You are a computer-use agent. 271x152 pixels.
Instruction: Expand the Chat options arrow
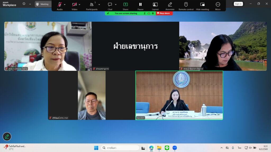[x=116, y=4]
